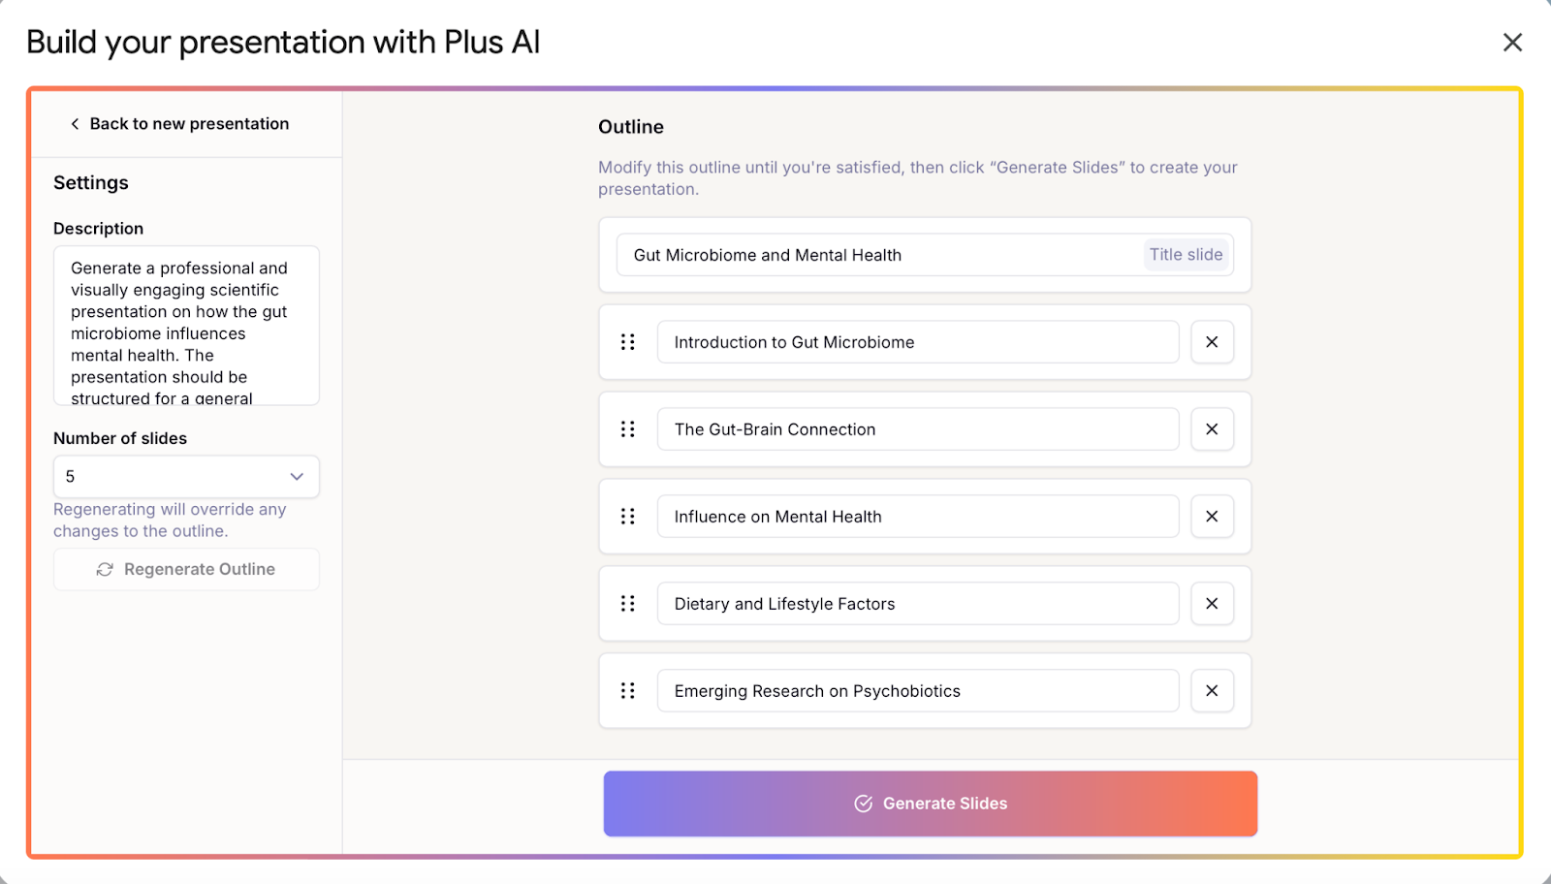Click drag handle for Introduction to Gut Microbiome
The height and width of the screenshot is (884, 1551).
pyautogui.click(x=628, y=342)
